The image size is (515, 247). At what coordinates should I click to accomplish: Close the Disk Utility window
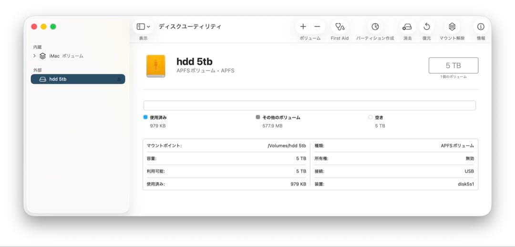[x=34, y=27]
